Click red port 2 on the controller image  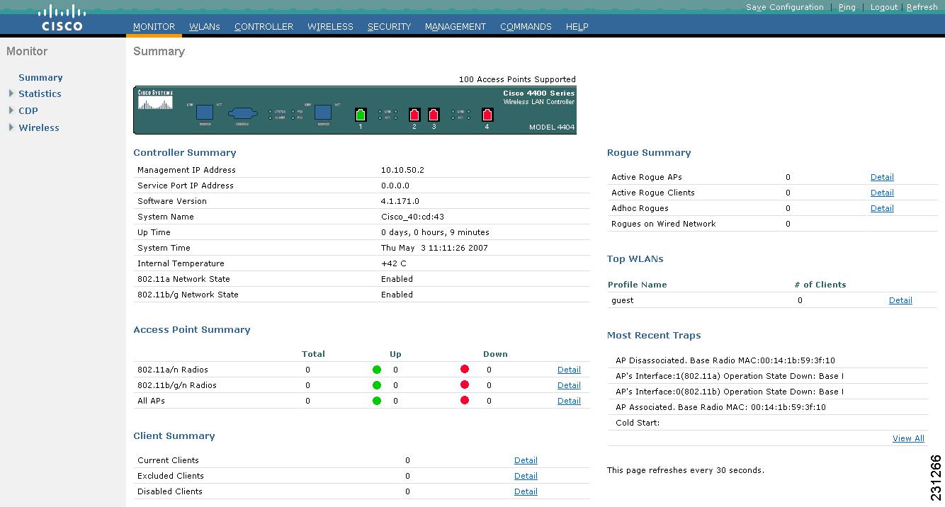click(414, 115)
